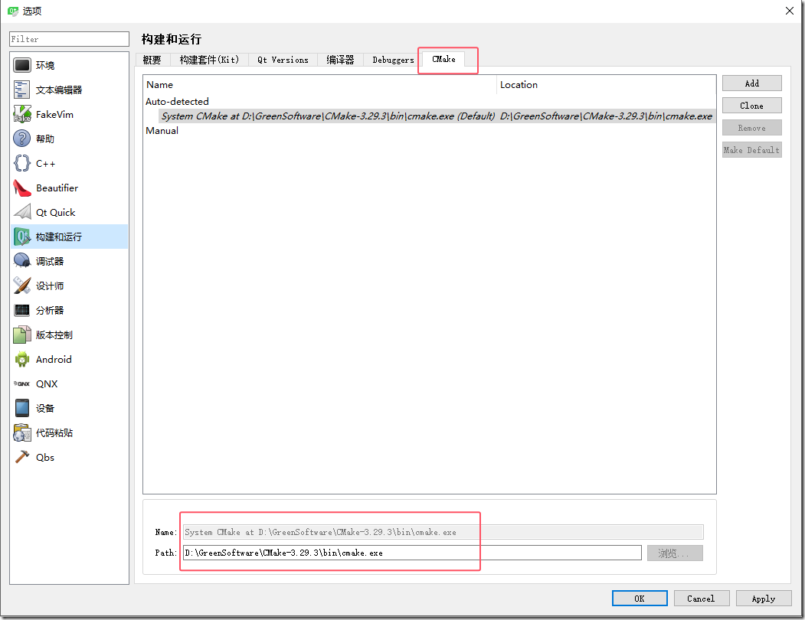
Task: Click the Remove button
Action: click(x=751, y=128)
